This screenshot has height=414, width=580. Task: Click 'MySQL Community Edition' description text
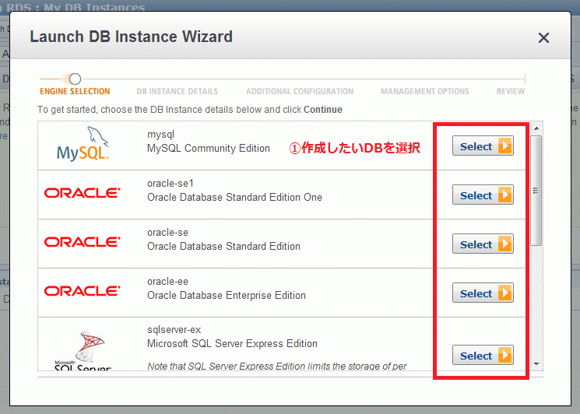coord(209,148)
